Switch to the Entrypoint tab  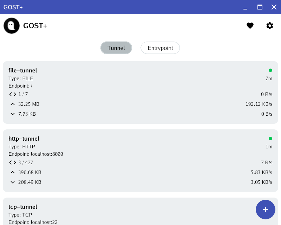[160, 48]
